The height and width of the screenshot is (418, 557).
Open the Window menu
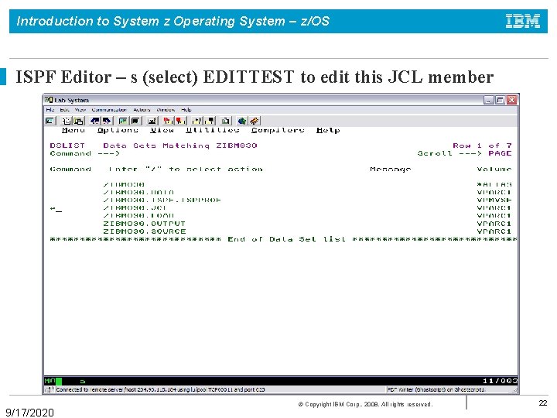coord(166,110)
